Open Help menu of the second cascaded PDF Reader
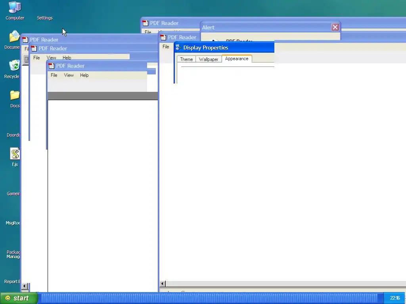 tap(67, 58)
